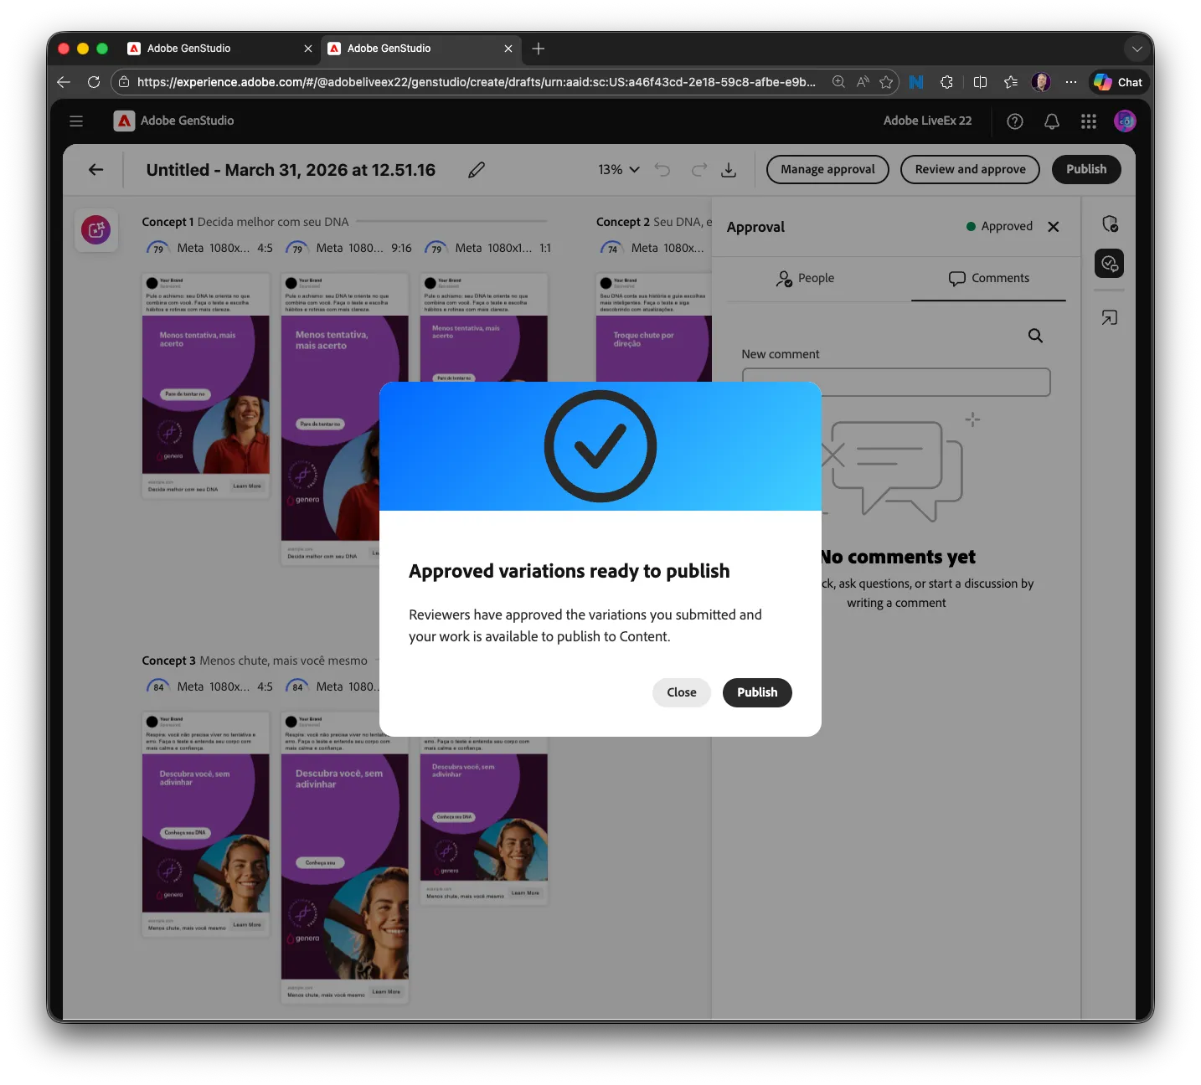
Task: Go back using the draft back arrow
Action: (x=96, y=170)
